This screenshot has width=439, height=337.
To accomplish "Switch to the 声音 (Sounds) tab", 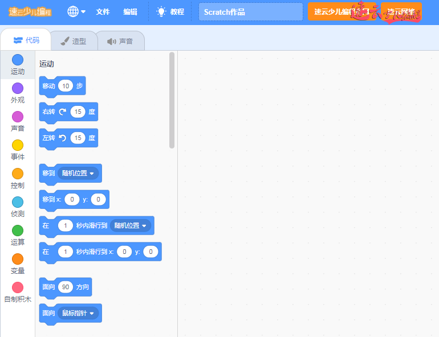I will coord(120,41).
